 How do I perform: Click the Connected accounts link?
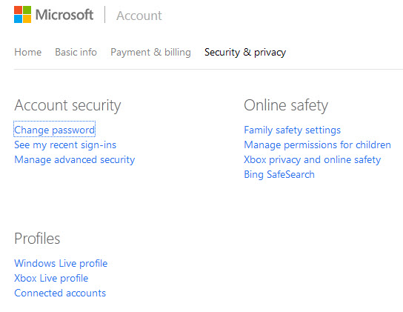click(60, 293)
